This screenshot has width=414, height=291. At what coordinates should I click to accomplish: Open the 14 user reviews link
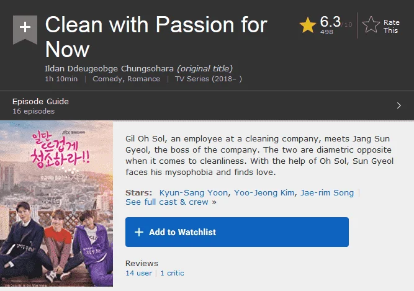[139, 273]
